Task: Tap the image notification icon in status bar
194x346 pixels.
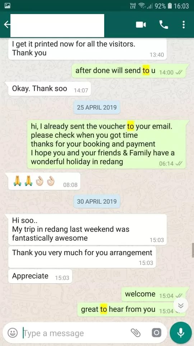Action: pos(7,6)
